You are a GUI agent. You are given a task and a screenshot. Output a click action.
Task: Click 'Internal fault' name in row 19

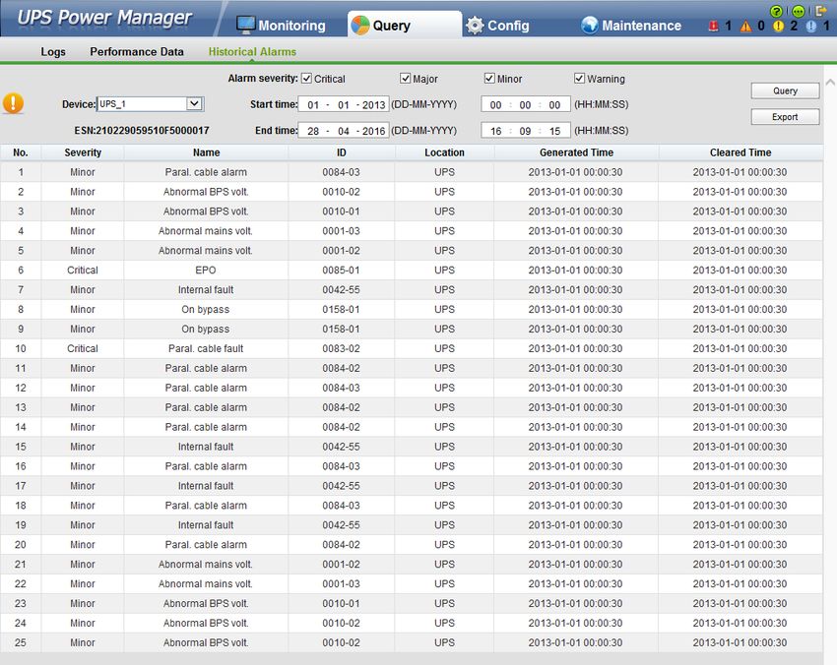(x=206, y=525)
